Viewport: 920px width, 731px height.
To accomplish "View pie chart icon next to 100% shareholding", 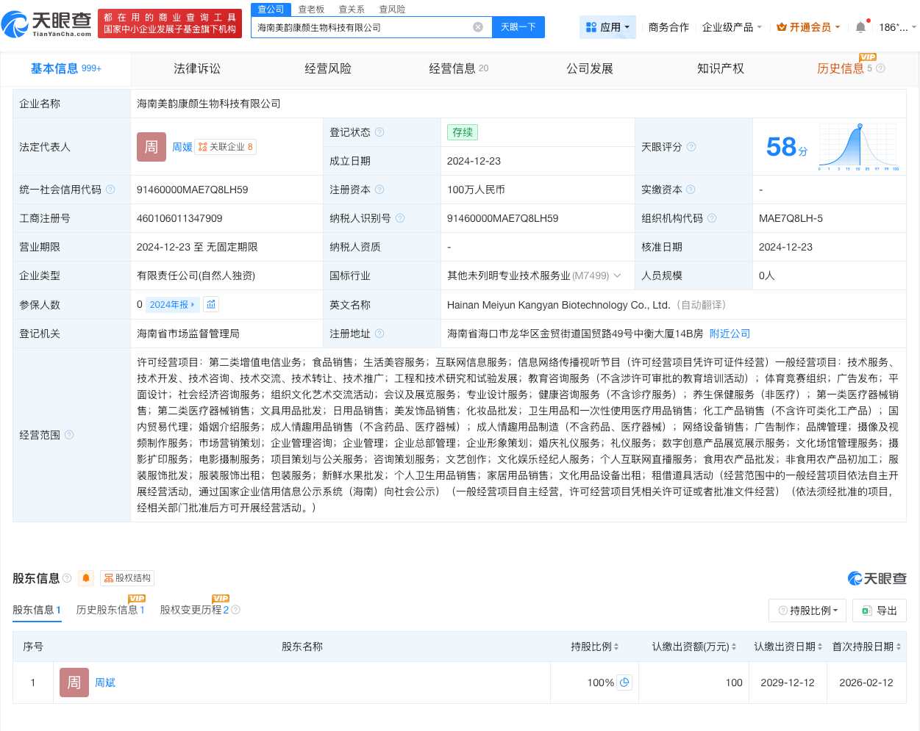I will tap(624, 683).
